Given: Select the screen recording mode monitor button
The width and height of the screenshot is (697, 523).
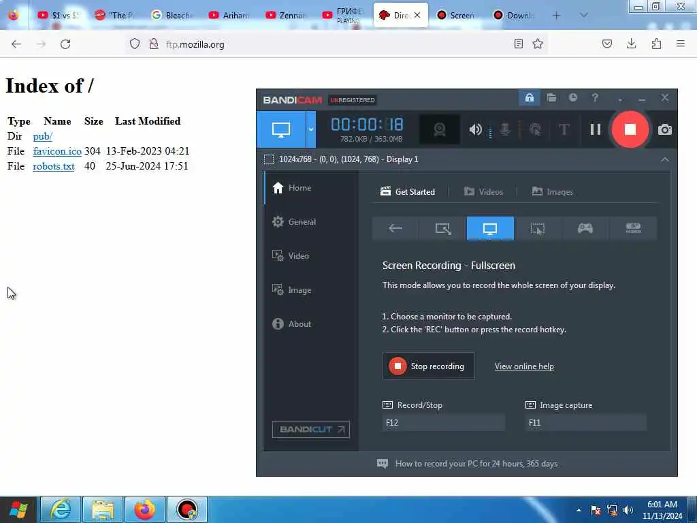Looking at the screenshot, I should coord(281,129).
